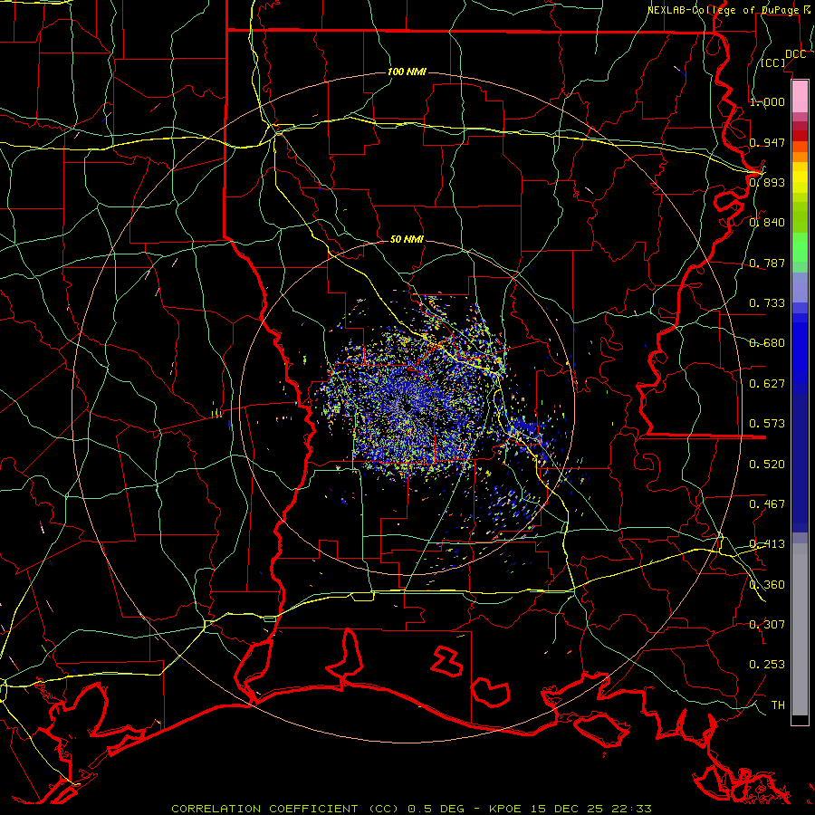Click the TH label at the scale bottom
This screenshot has height=815, width=815.
(x=778, y=705)
